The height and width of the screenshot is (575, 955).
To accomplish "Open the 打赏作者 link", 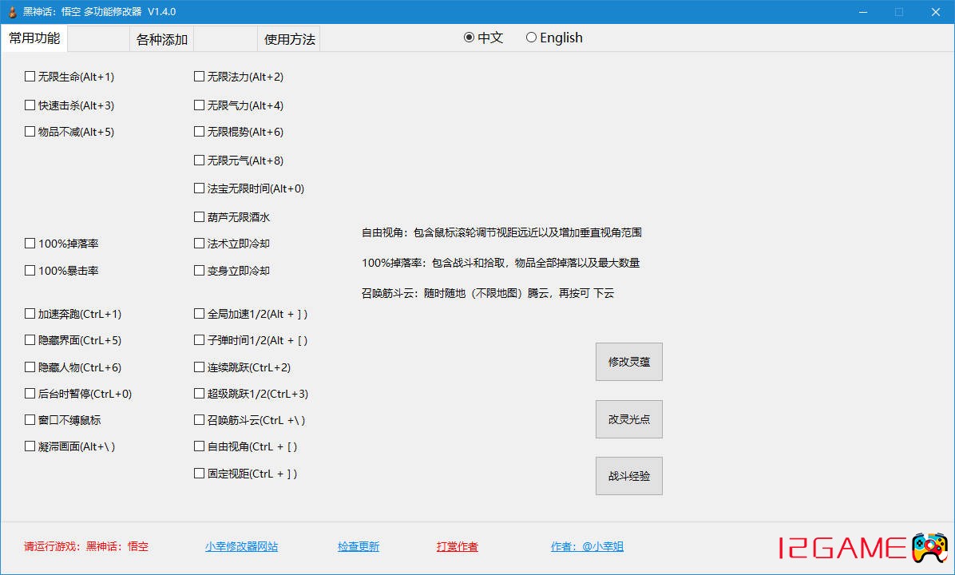I will (458, 546).
